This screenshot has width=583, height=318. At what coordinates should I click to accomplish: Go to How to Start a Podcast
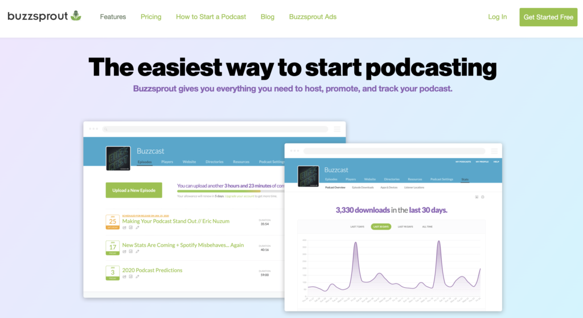pyautogui.click(x=211, y=17)
